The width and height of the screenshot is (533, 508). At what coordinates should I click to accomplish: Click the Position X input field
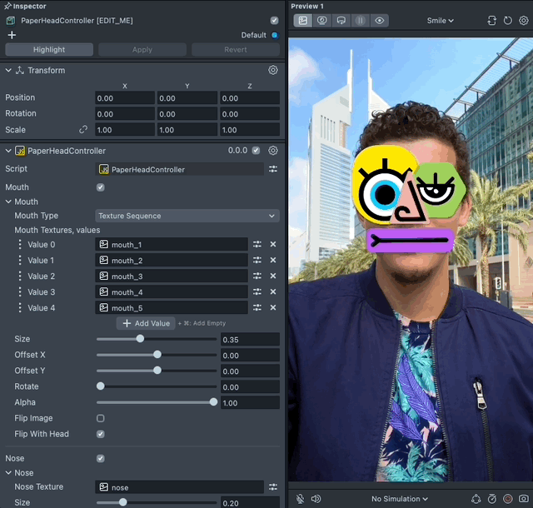(x=124, y=98)
